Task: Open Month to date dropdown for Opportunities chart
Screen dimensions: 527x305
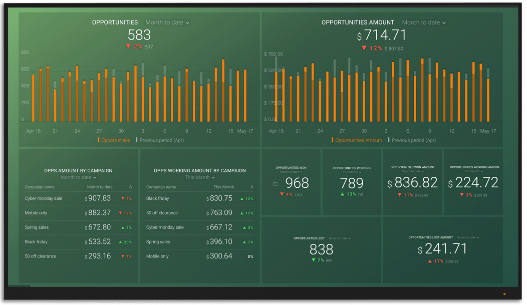Action: pyautogui.click(x=167, y=23)
